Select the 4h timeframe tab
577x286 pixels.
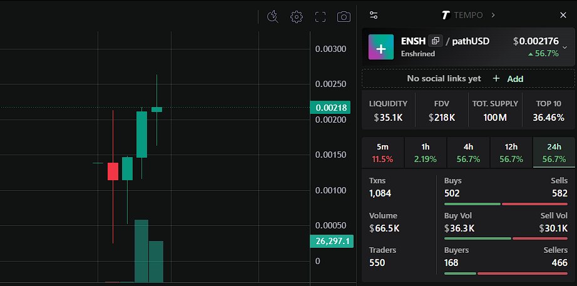[469, 153]
